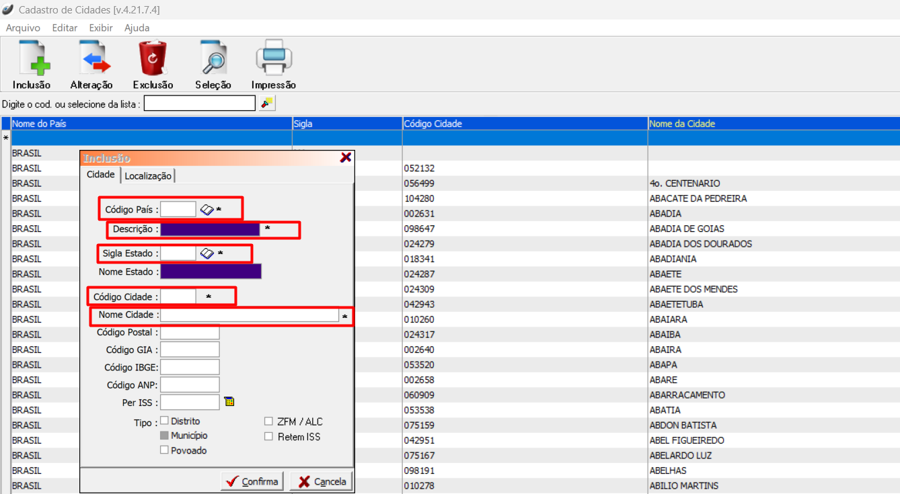The width and height of the screenshot is (900, 494).
Task: Click the Nome Cidade input field
Action: [x=249, y=315]
